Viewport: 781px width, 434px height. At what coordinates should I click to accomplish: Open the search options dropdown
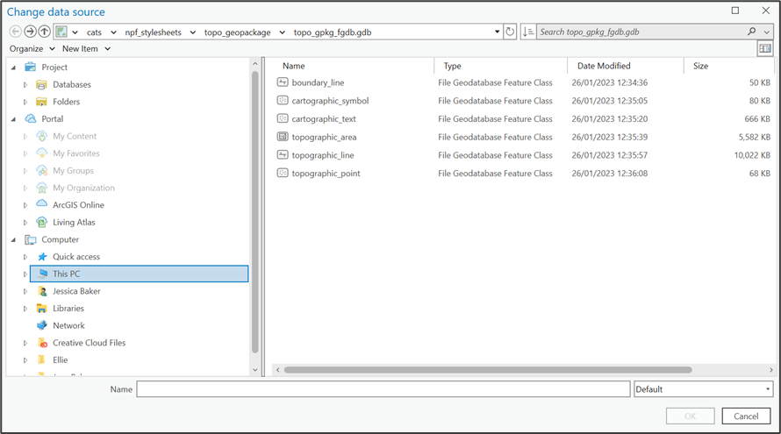[767, 32]
